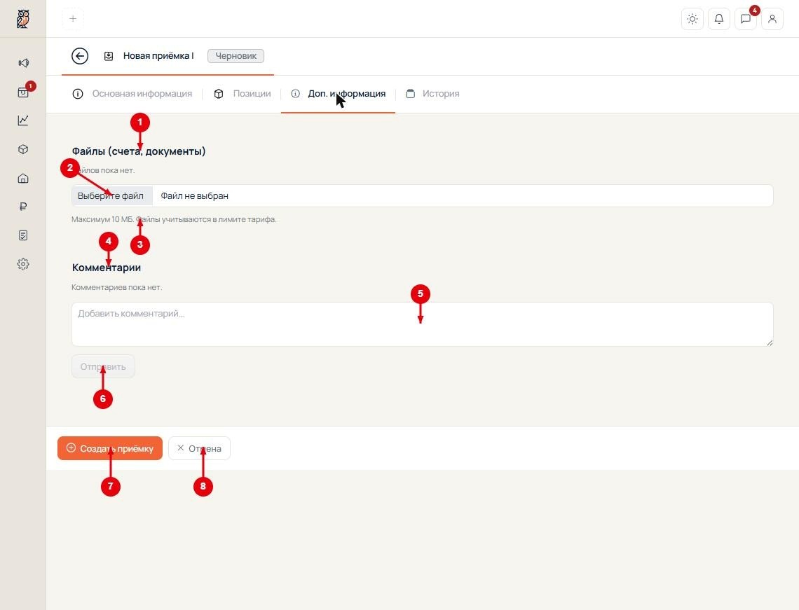Open the megaphone announcements sidebar icon
This screenshot has width=799, height=610.
[x=23, y=63]
